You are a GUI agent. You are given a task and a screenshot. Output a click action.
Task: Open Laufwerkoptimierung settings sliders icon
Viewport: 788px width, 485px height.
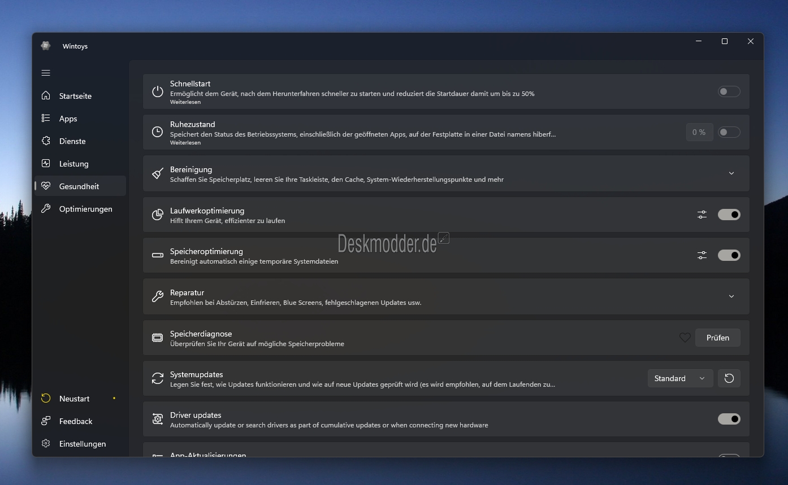(702, 215)
